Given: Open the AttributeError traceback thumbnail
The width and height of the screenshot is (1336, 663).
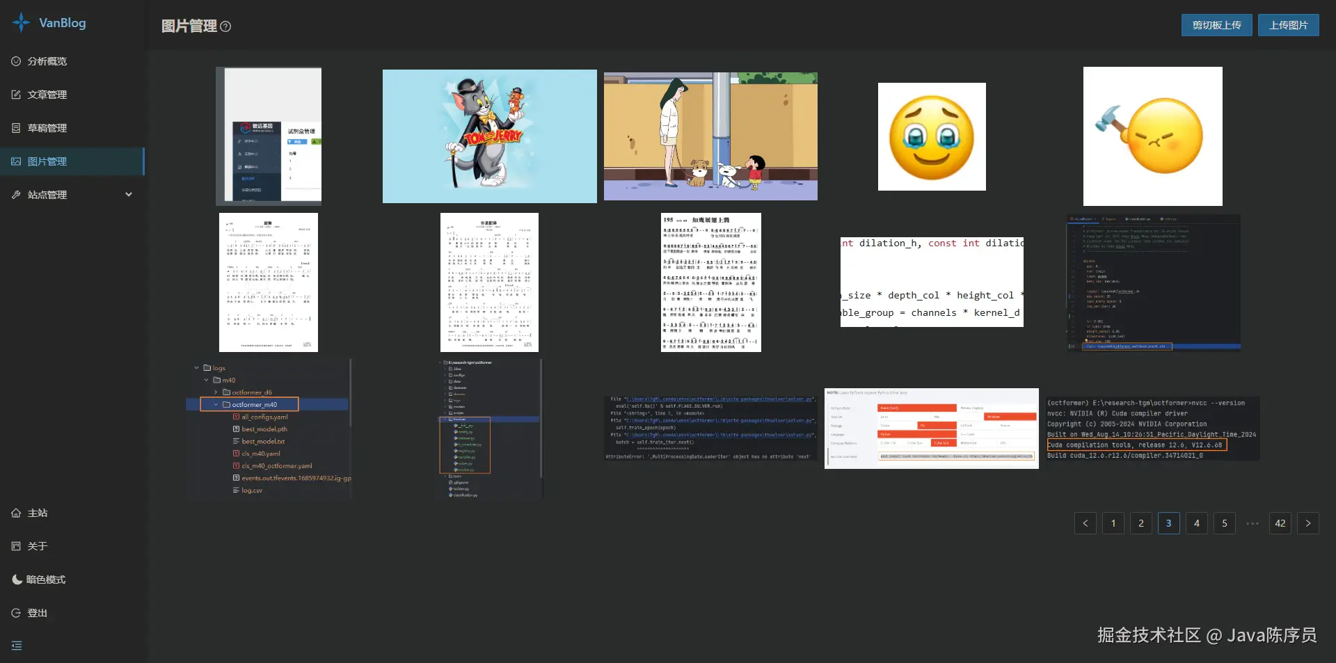Looking at the screenshot, I should point(710,429).
